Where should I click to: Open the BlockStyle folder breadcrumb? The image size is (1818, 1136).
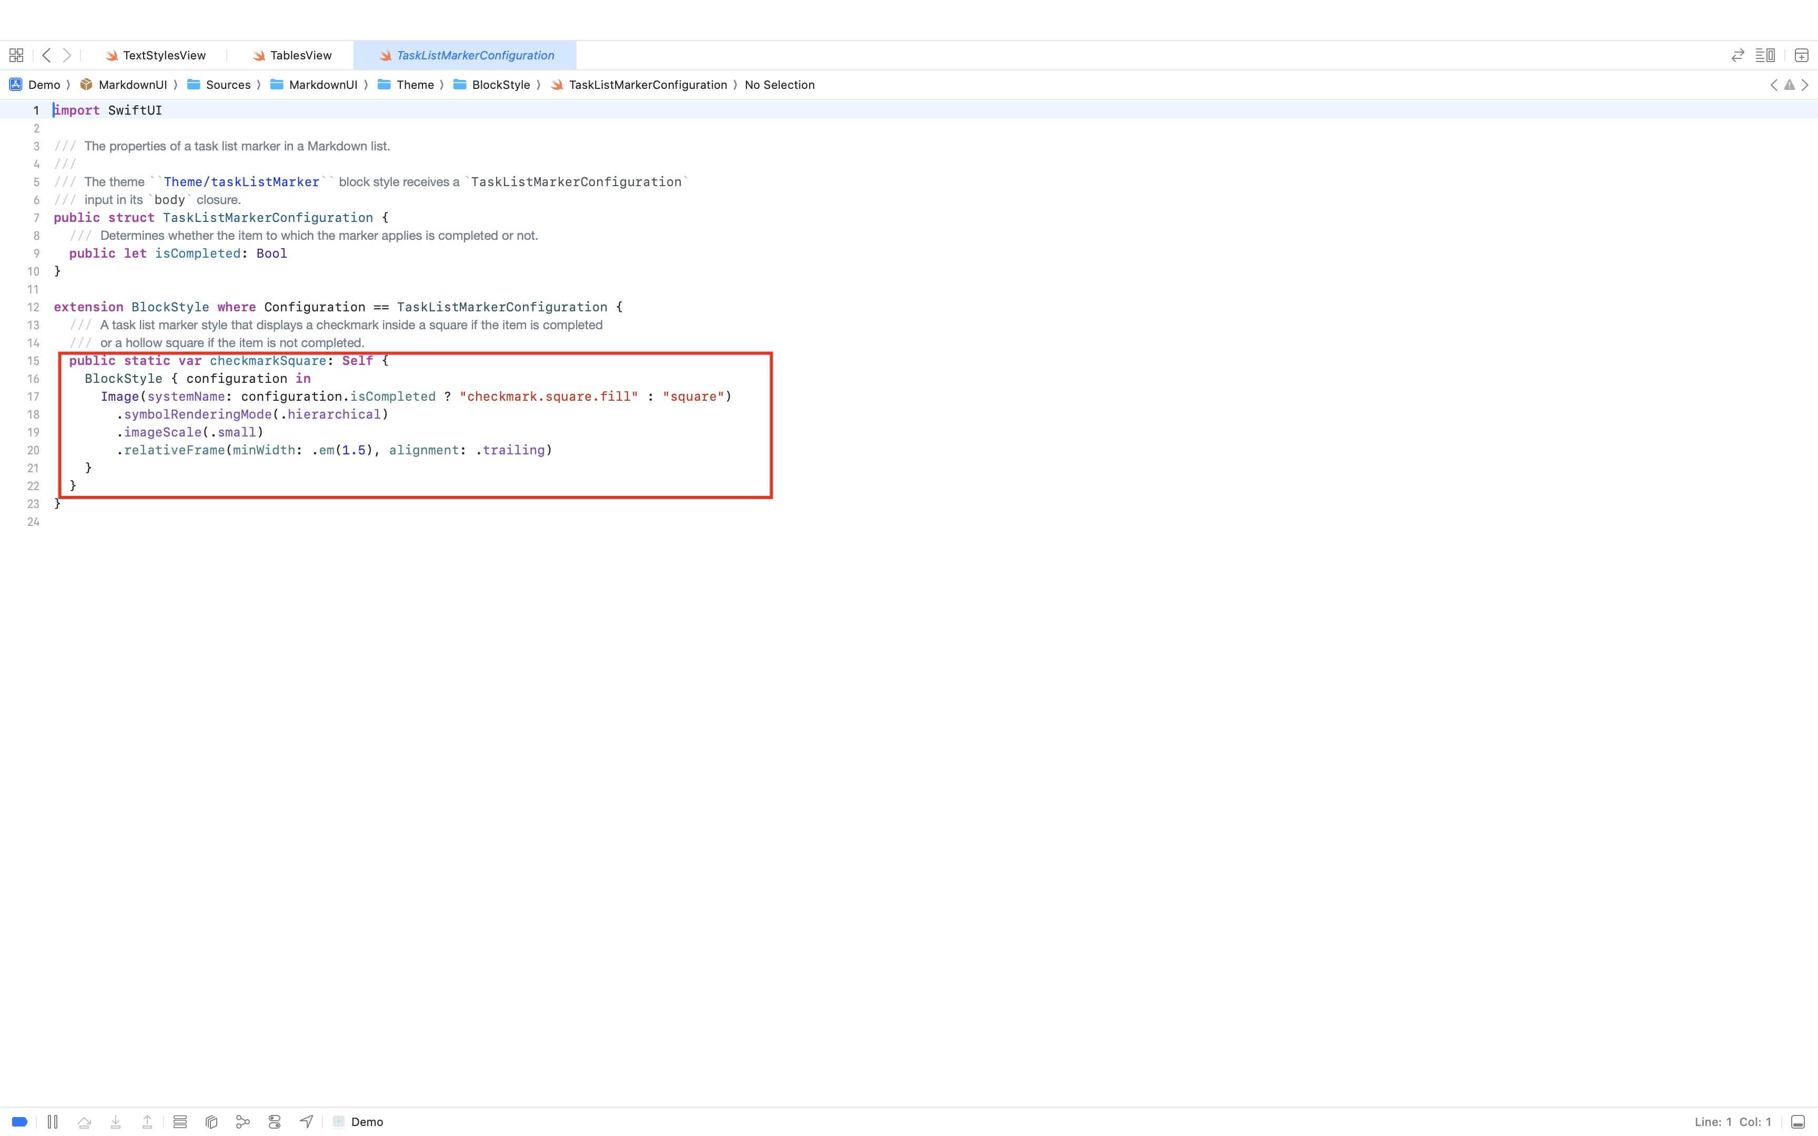click(500, 85)
